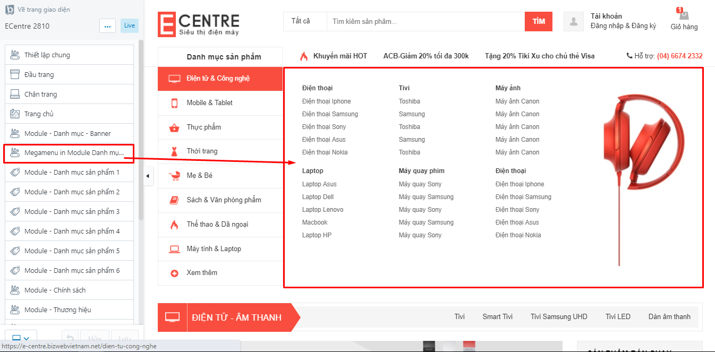Click the hotline number (04) 6674 2332

tap(679, 56)
